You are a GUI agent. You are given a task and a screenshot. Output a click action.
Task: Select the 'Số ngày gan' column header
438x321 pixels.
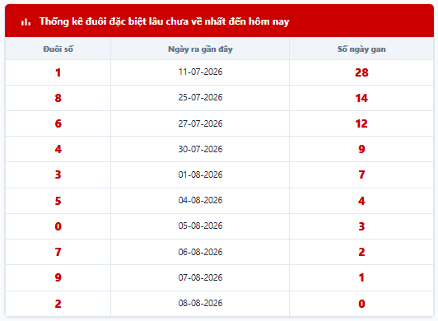tap(361, 49)
